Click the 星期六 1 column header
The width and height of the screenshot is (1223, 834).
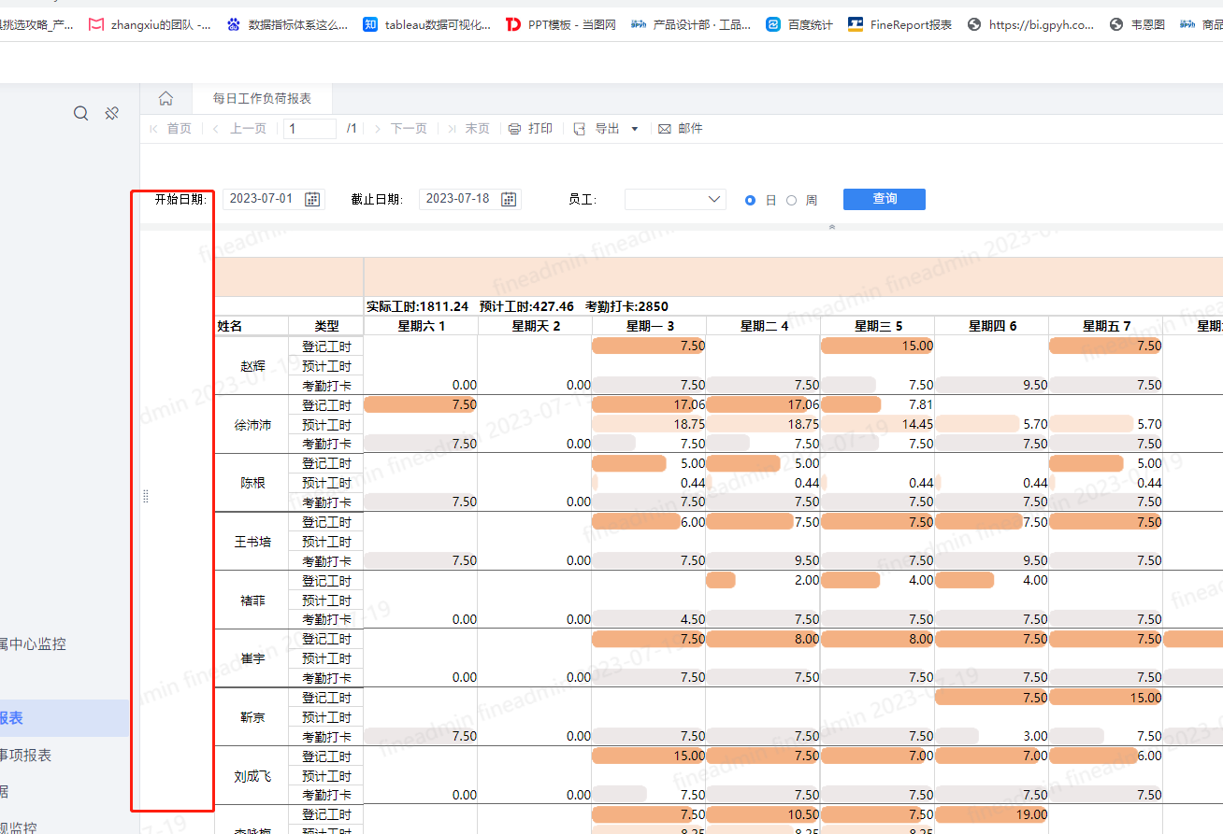pyautogui.click(x=421, y=326)
